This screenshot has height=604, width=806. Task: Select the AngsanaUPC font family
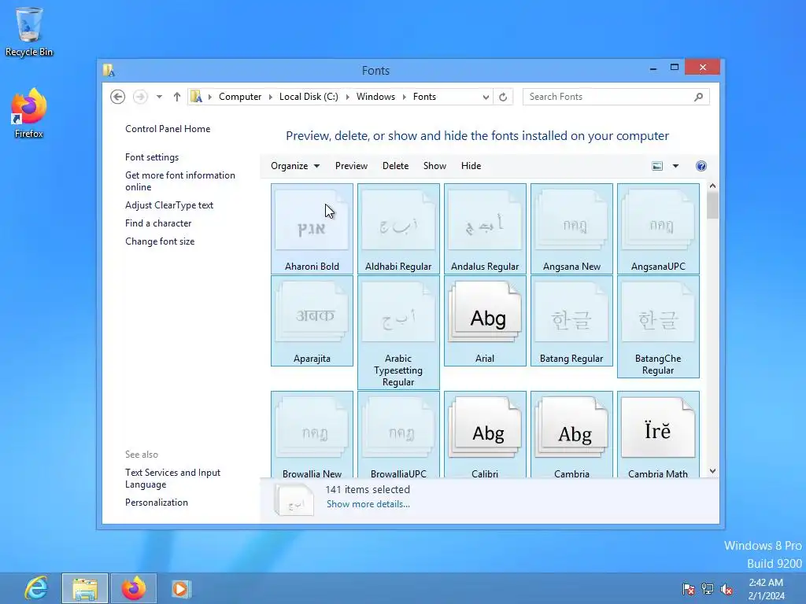coord(658,229)
